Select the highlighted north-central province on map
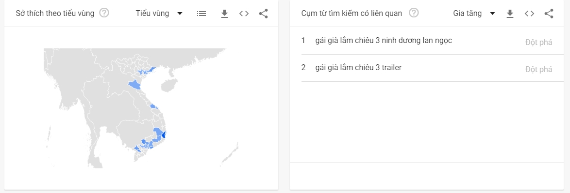This screenshot has width=570, height=193. coord(134,85)
